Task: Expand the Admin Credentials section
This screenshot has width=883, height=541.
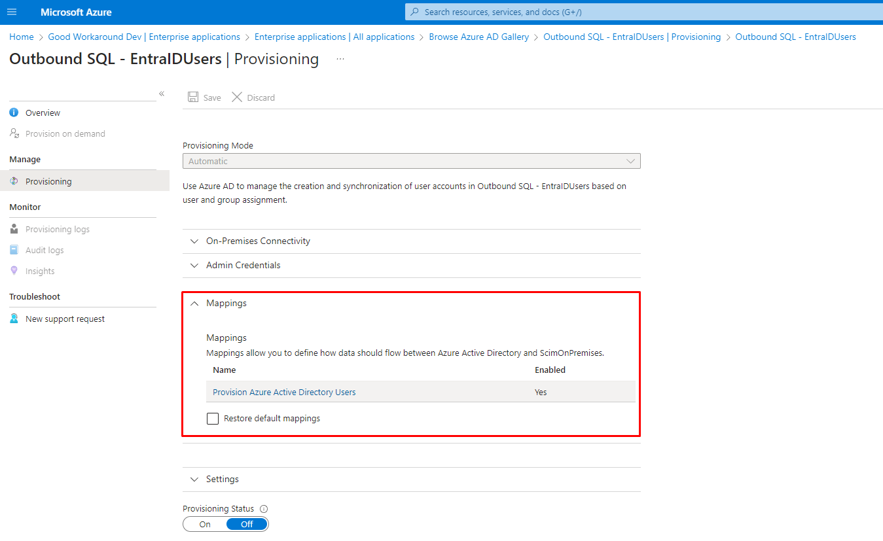Action: pos(243,266)
